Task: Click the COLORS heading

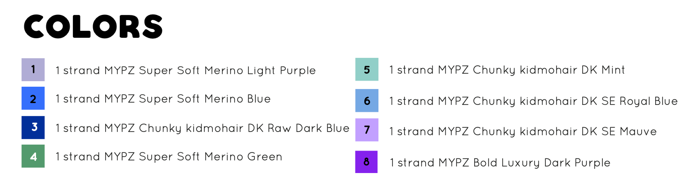Action: 93,27
